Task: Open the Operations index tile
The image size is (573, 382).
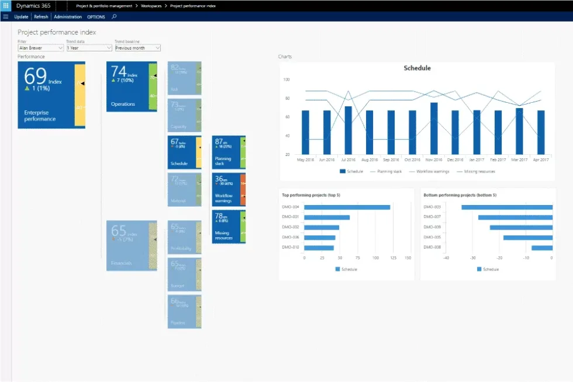Action: pos(127,87)
